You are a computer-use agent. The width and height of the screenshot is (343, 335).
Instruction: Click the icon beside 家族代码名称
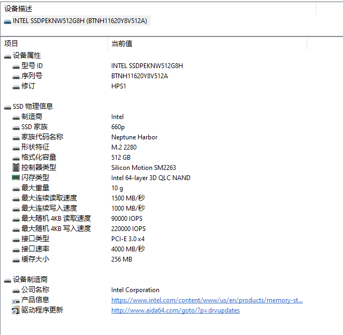[x=16, y=138]
